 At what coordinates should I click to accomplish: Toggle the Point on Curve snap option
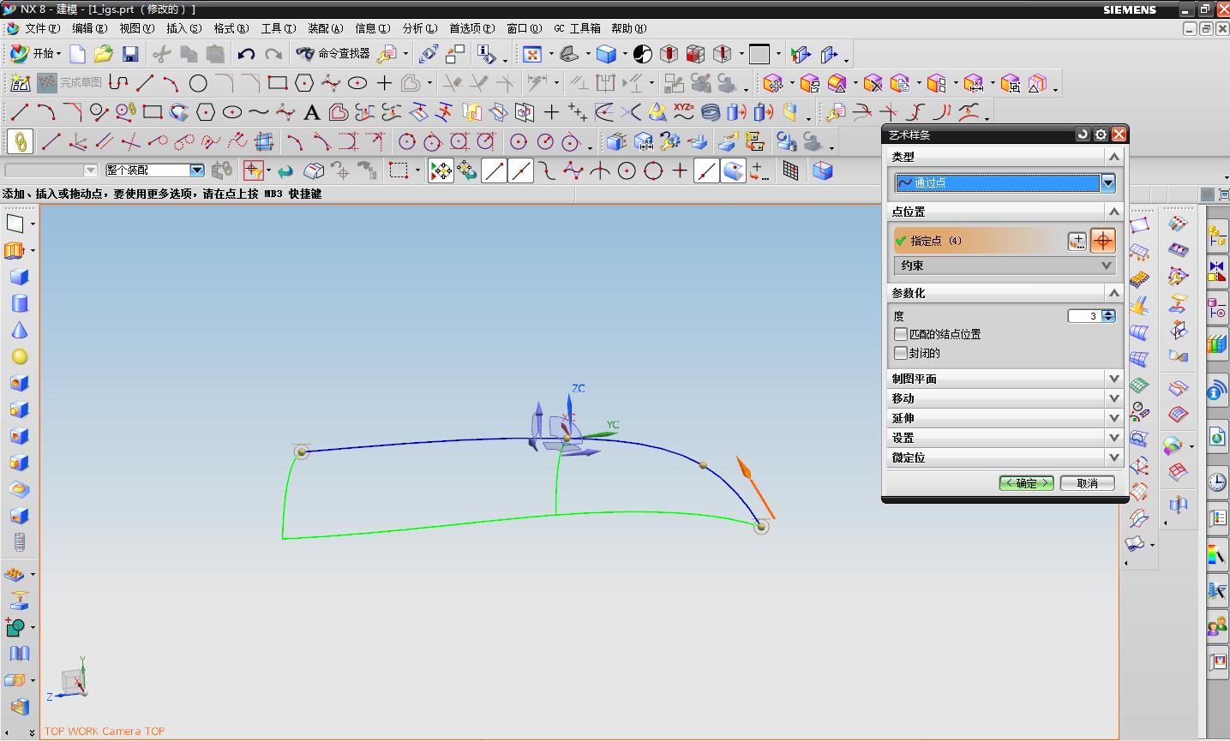click(x=706, y=171)
